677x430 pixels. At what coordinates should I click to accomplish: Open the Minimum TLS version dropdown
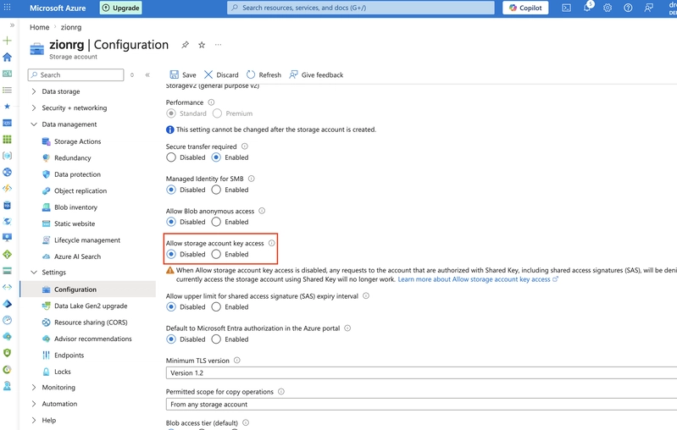(421, 372)
